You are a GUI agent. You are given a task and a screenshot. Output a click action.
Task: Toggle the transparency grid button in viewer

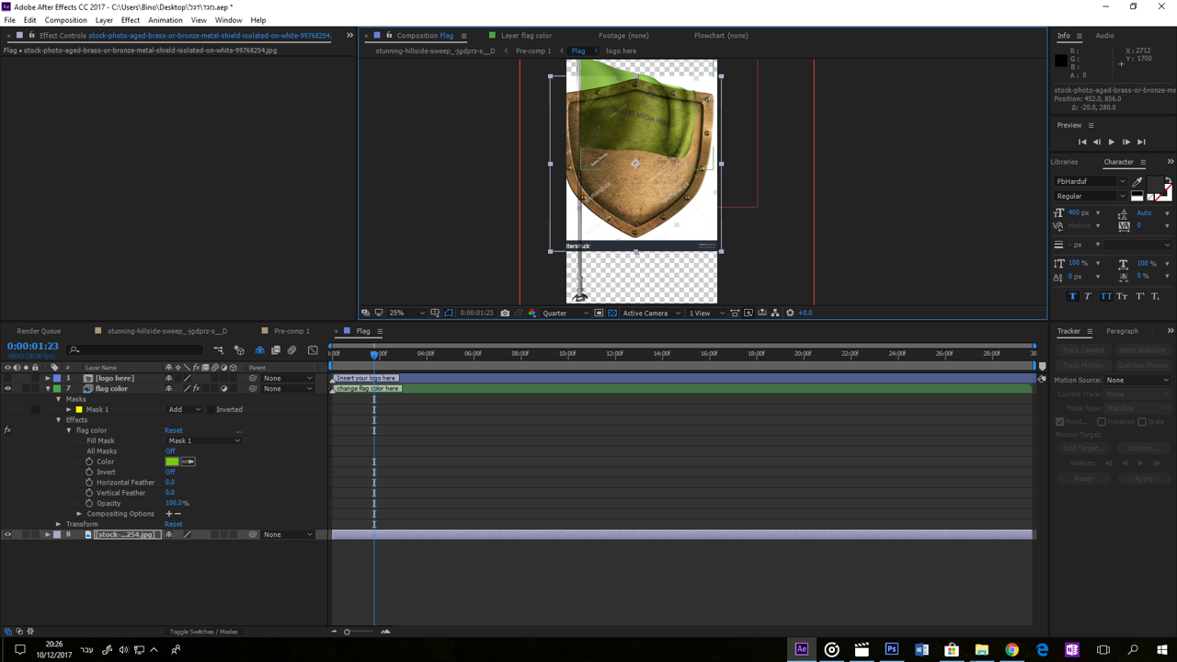(x=612, y=313)
